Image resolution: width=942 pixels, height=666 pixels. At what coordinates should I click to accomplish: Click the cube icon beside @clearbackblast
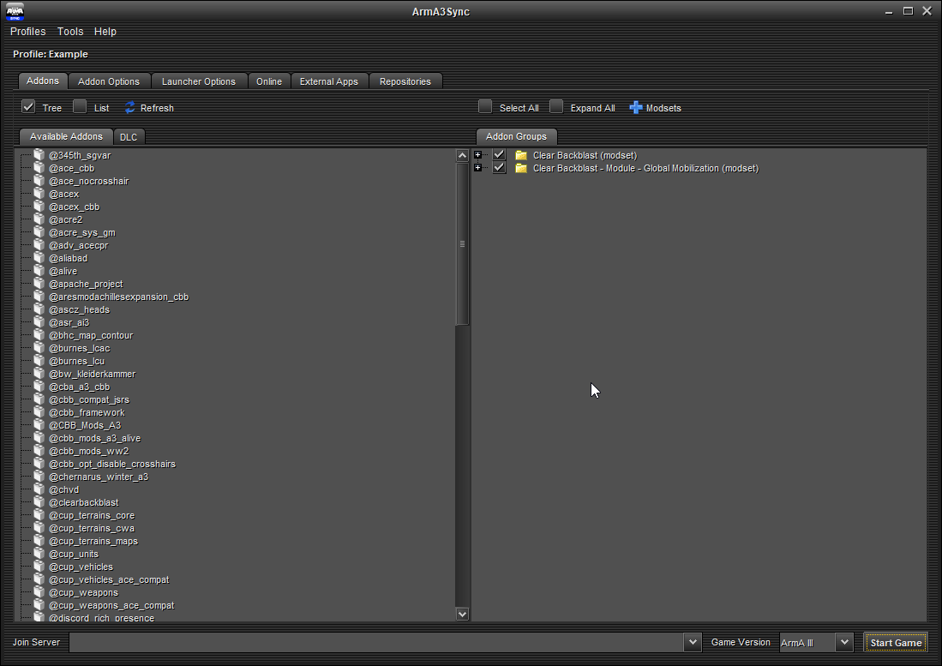(39, 502)
